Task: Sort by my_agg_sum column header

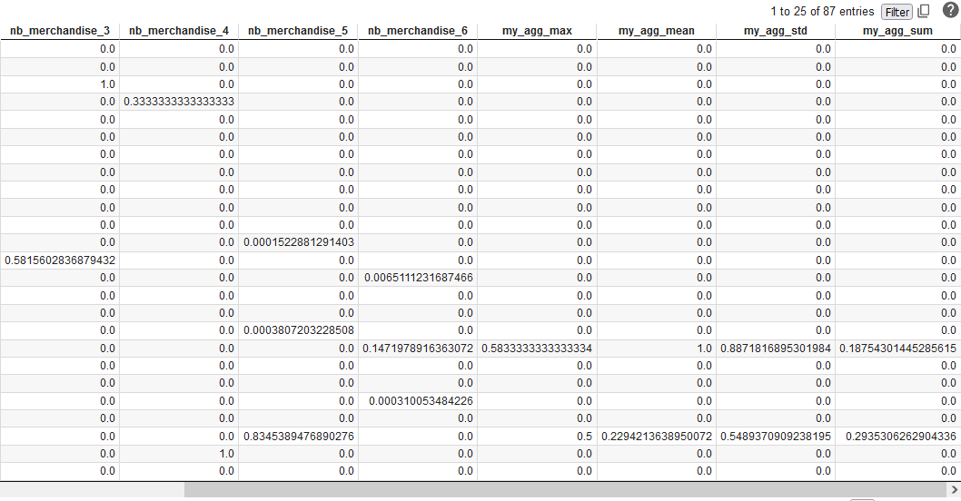Action: 897,31
